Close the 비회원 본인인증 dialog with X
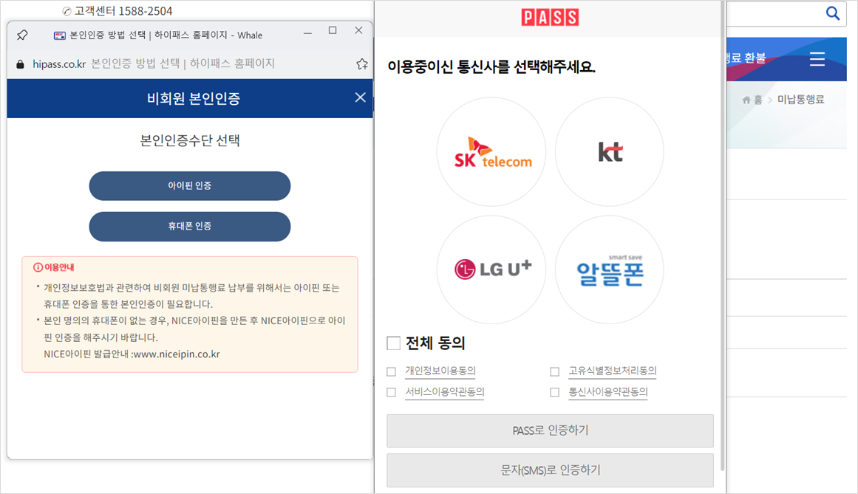858x494 pixels. tap(360, 97)
